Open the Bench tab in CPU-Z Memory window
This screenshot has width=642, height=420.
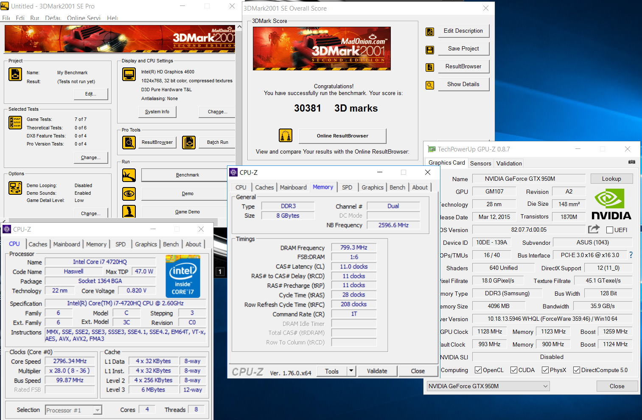[x=397, y=187]
